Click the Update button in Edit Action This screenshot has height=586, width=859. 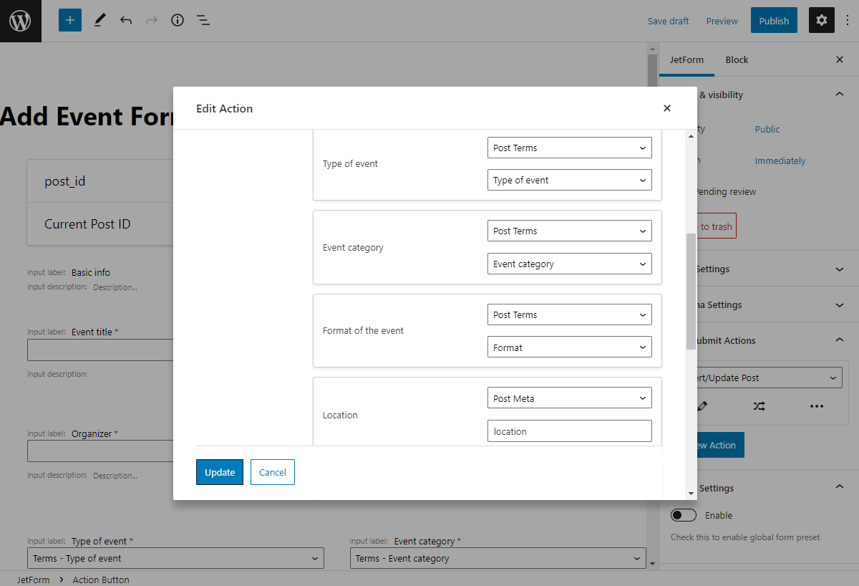pos(220,471)
